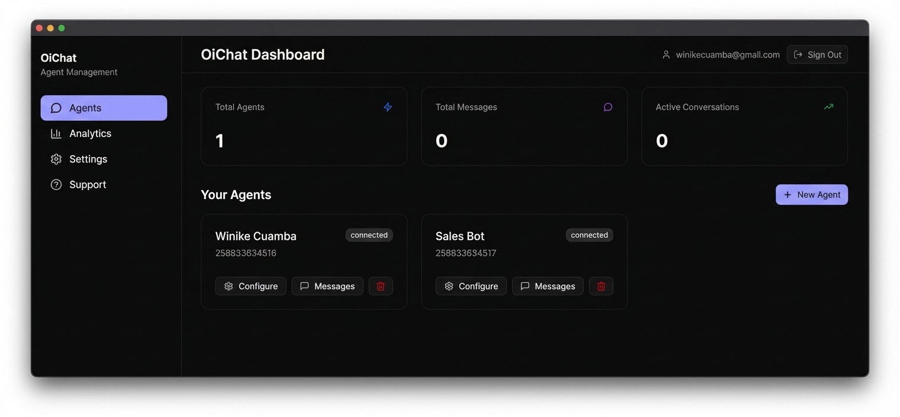Click the winikecuamba@gmall.com email address
Screen dimensions: 900x417
point(728,54)
